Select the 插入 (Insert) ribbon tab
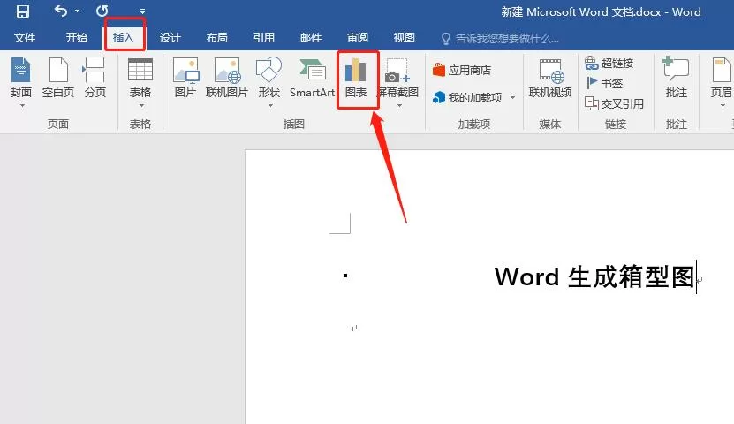734x424 pixels. [x=124, y=37]
